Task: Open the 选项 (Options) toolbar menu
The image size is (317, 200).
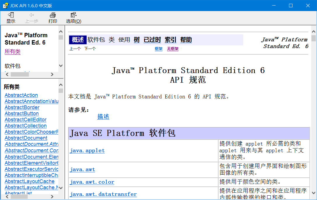Action: tap(73, 18)
